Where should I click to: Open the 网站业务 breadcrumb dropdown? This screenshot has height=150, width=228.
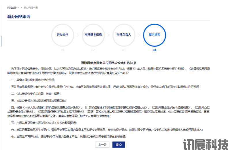coord(13,7)
